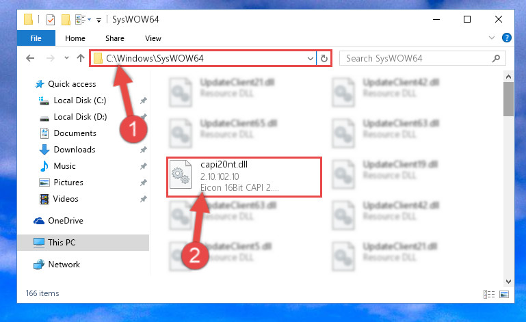The height and width of the screenshot is (322, 526).
Task: Click the Forward navigation arrow
Action: coord(51,58)
